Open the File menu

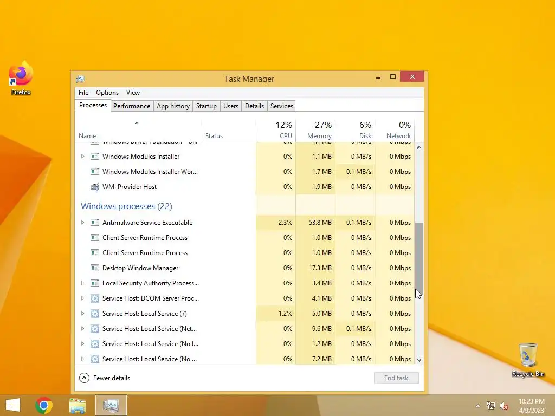pos(83,93)
